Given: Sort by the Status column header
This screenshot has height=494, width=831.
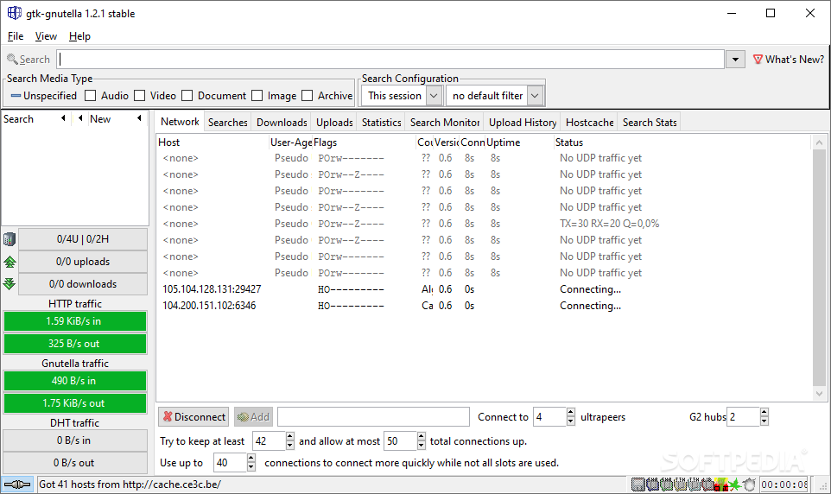Looking at the screenshot, I should [x=682, y=142].
